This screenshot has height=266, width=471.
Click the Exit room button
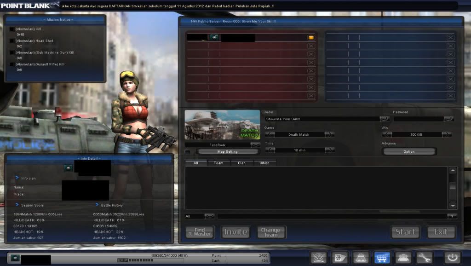pos(441,232)
